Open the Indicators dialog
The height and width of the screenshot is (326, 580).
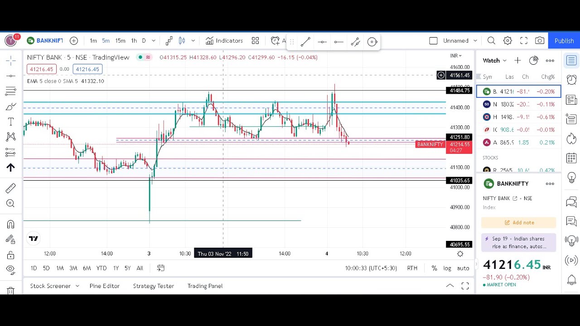point(224,41)
